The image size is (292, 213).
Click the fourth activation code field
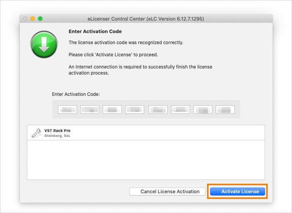(x=135, y=110)
